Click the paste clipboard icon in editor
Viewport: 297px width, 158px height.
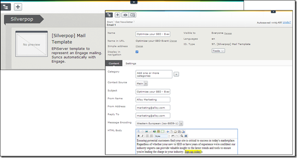click(175, 131)
